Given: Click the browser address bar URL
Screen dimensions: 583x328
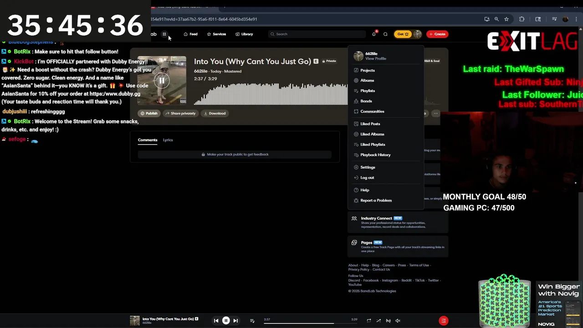Looking at the screenshot, I should (204, 19).
